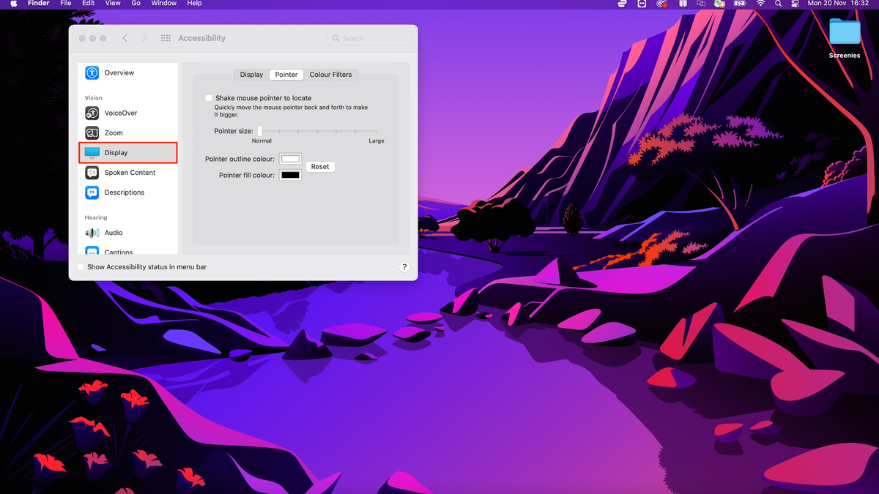Open the Wi-Fi menu in the menu bar
The width and height of the screenshot is (879, 494).
point(760,4)
